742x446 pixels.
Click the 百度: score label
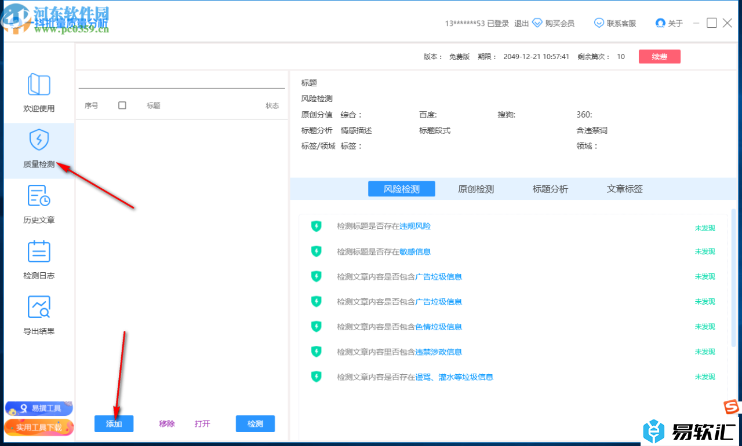coord(428,115)
